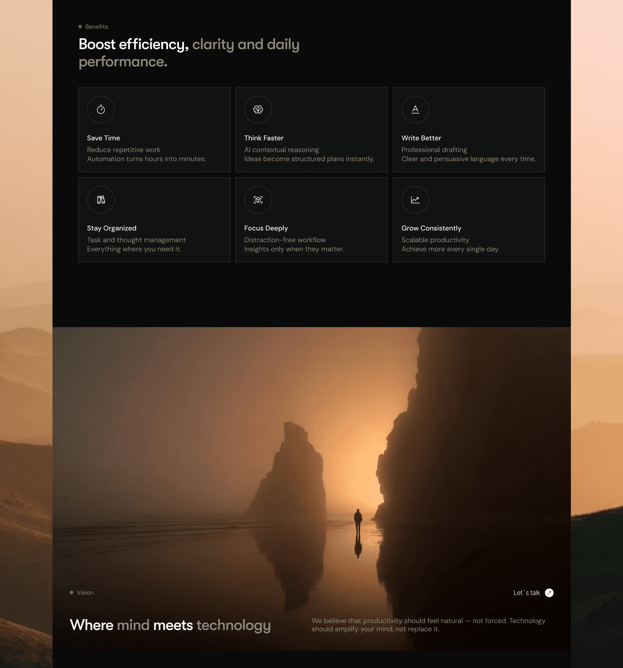Click the Vision section label
This screenshot has width=623, height=668.
(x=85, y=593)
